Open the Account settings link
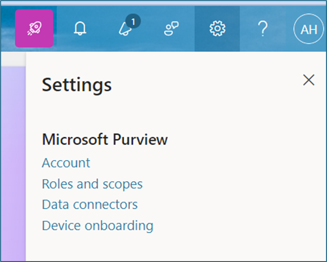 66,163
